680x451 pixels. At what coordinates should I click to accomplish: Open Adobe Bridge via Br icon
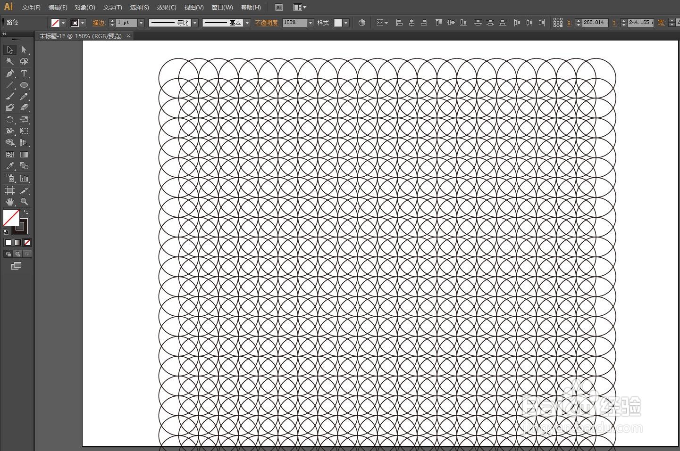click(279, 8)
